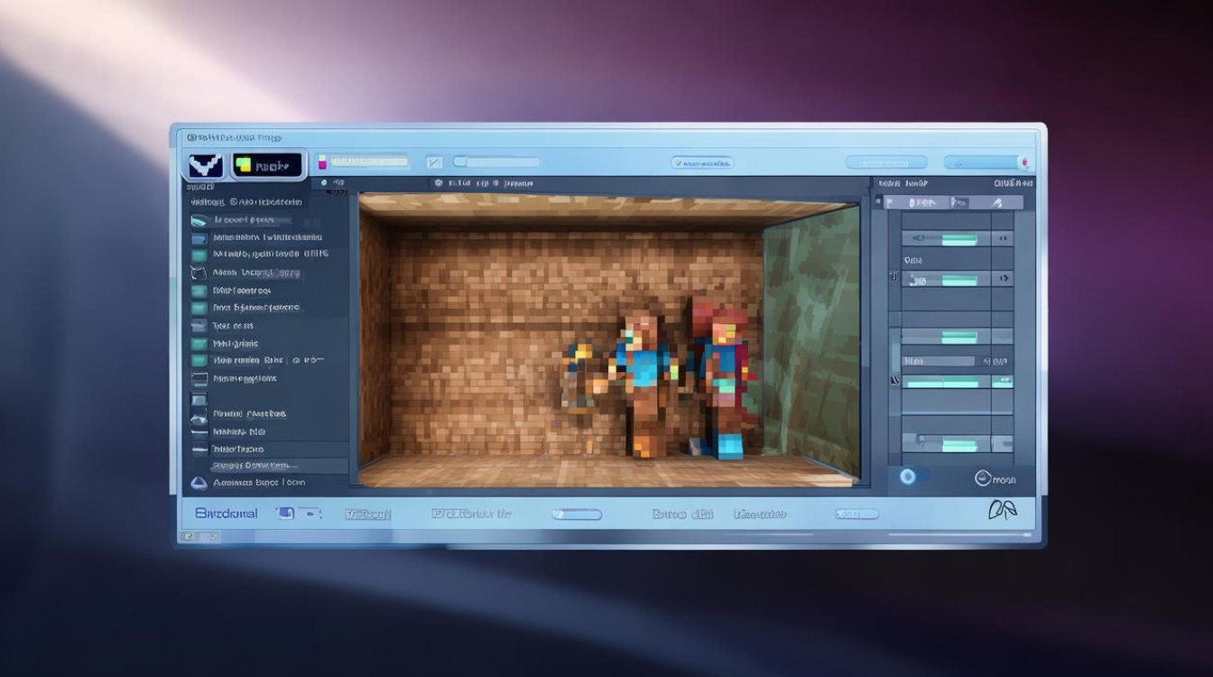1213x677 pixels.
Task: Click the white V-shaped logo icon
Action: coord(206,165)
